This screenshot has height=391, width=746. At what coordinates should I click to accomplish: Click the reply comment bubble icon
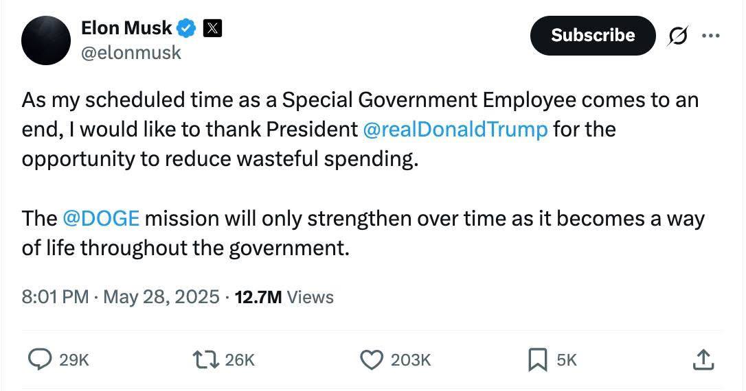pos(39,359)
